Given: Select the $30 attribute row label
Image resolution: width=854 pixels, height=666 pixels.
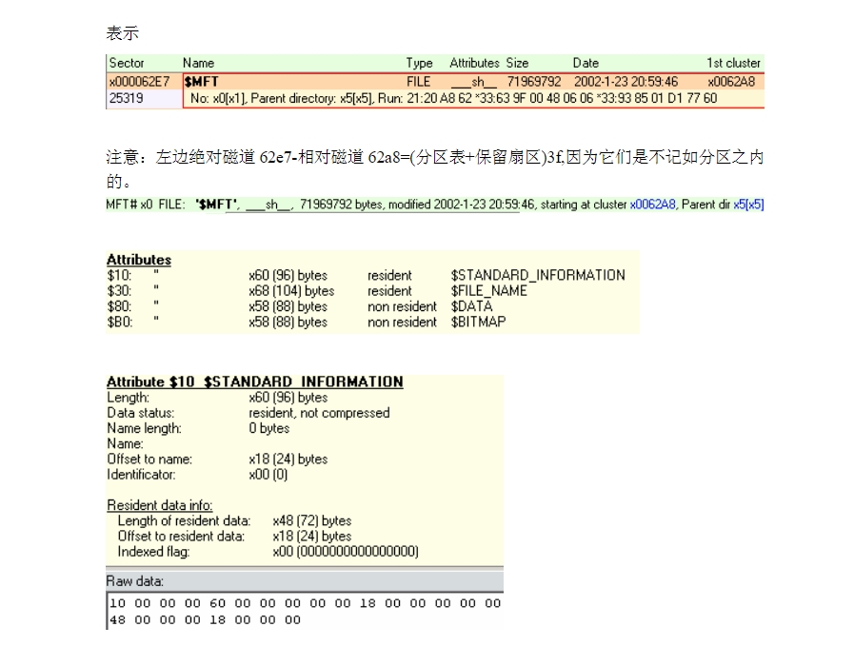Looking at the screenshot, I should 119,291.
